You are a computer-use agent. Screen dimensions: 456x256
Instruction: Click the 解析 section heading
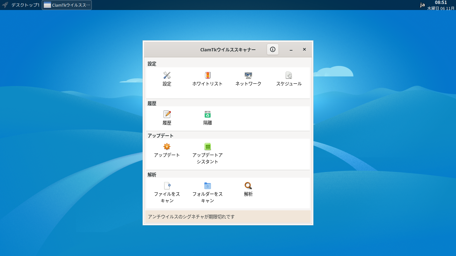[152, 175]
